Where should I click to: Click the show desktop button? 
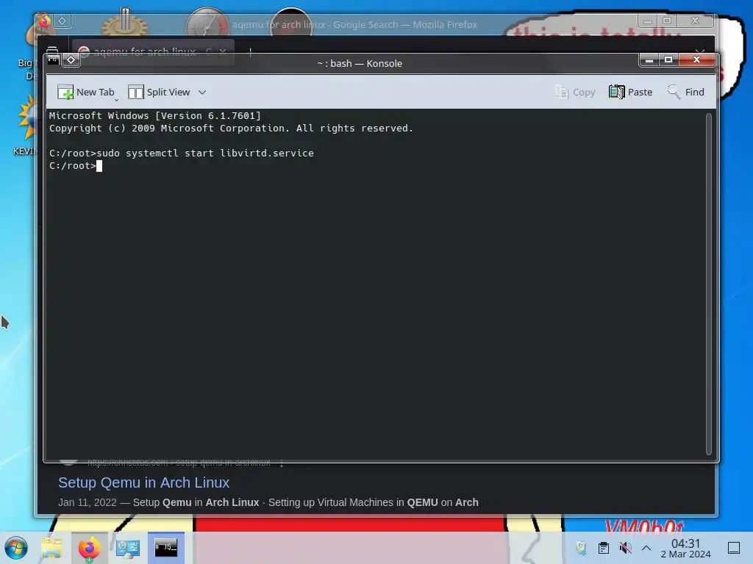[x=734, y=548]
